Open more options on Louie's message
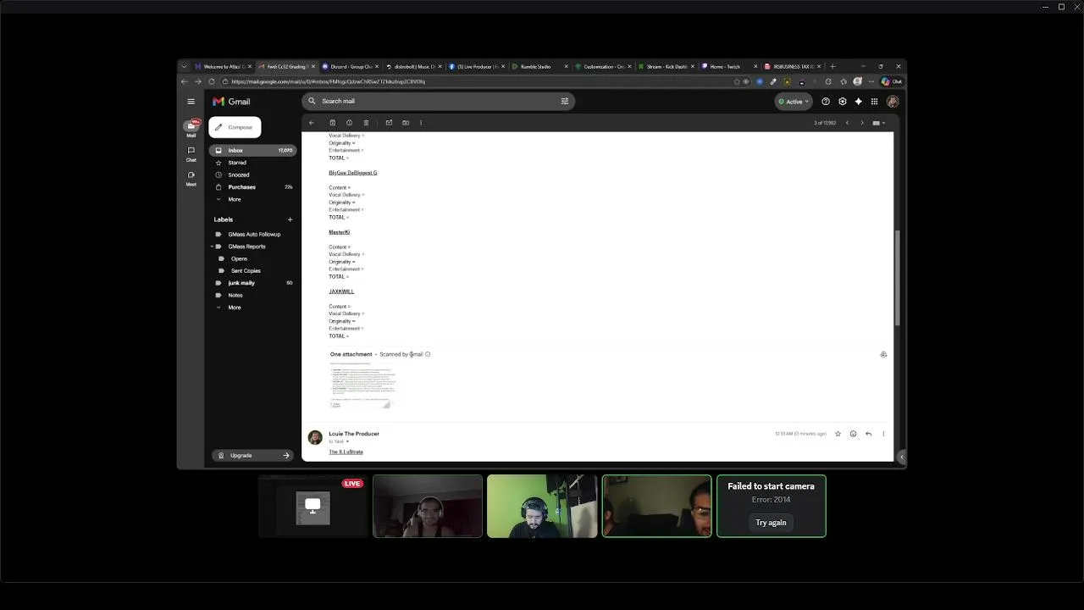Viewport: 1084px width, 610px height. tap(883, 434)
